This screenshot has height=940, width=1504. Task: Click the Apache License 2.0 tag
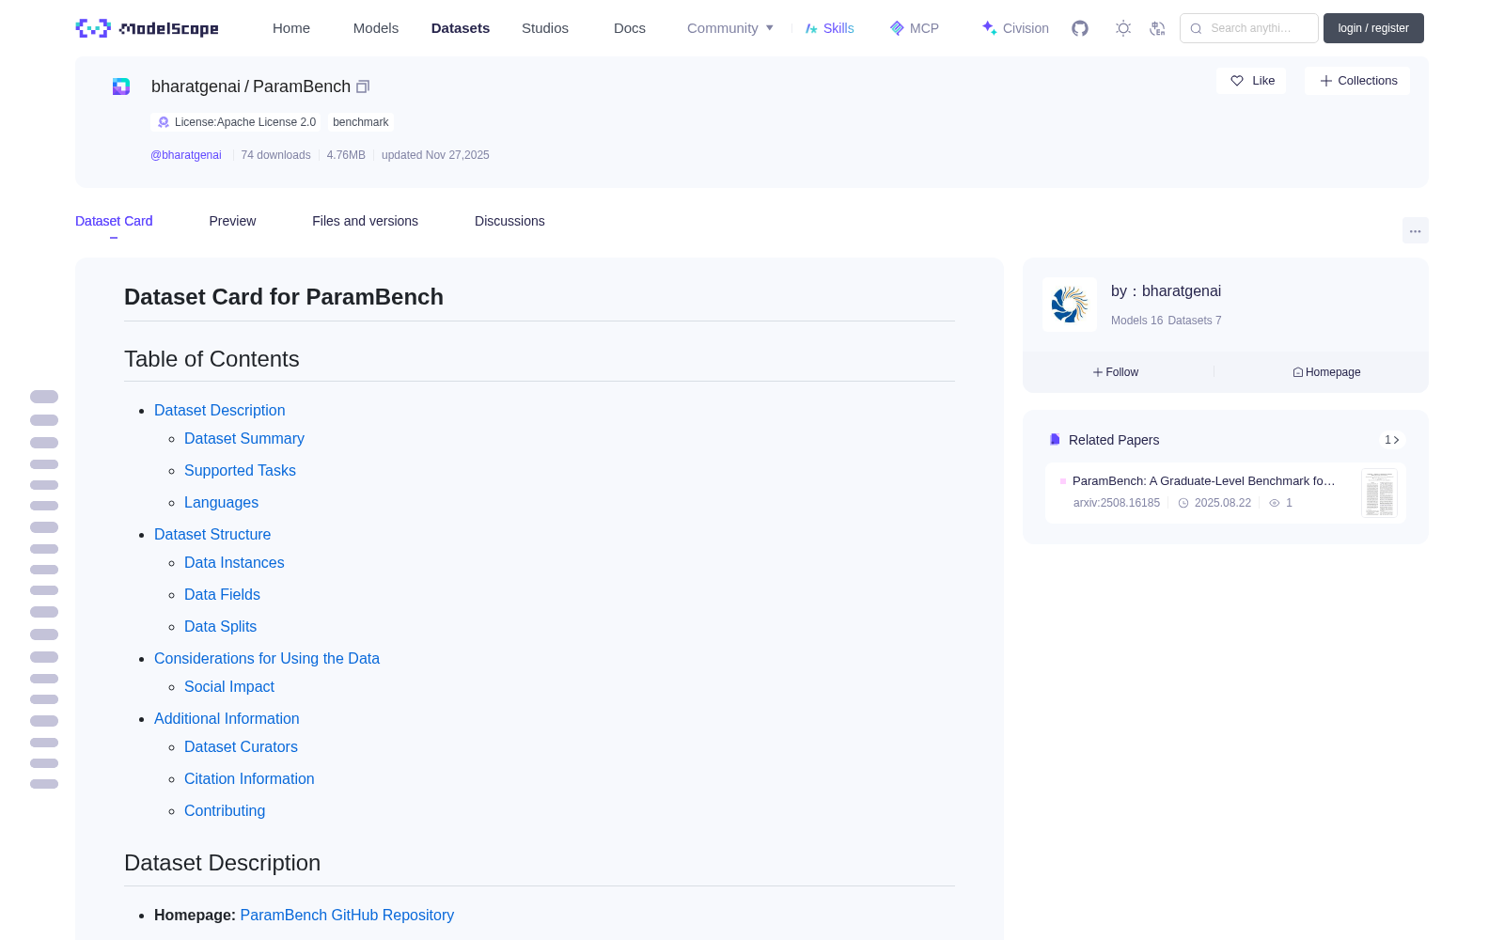coord(236,122)
